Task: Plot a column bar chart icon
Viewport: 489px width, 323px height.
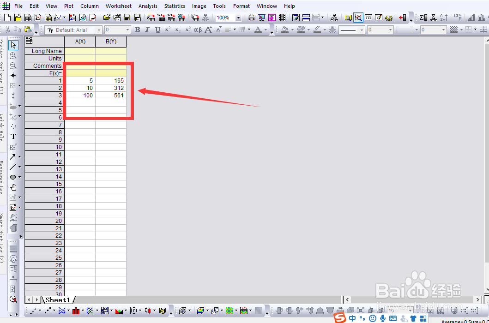Action: [76, 311]
